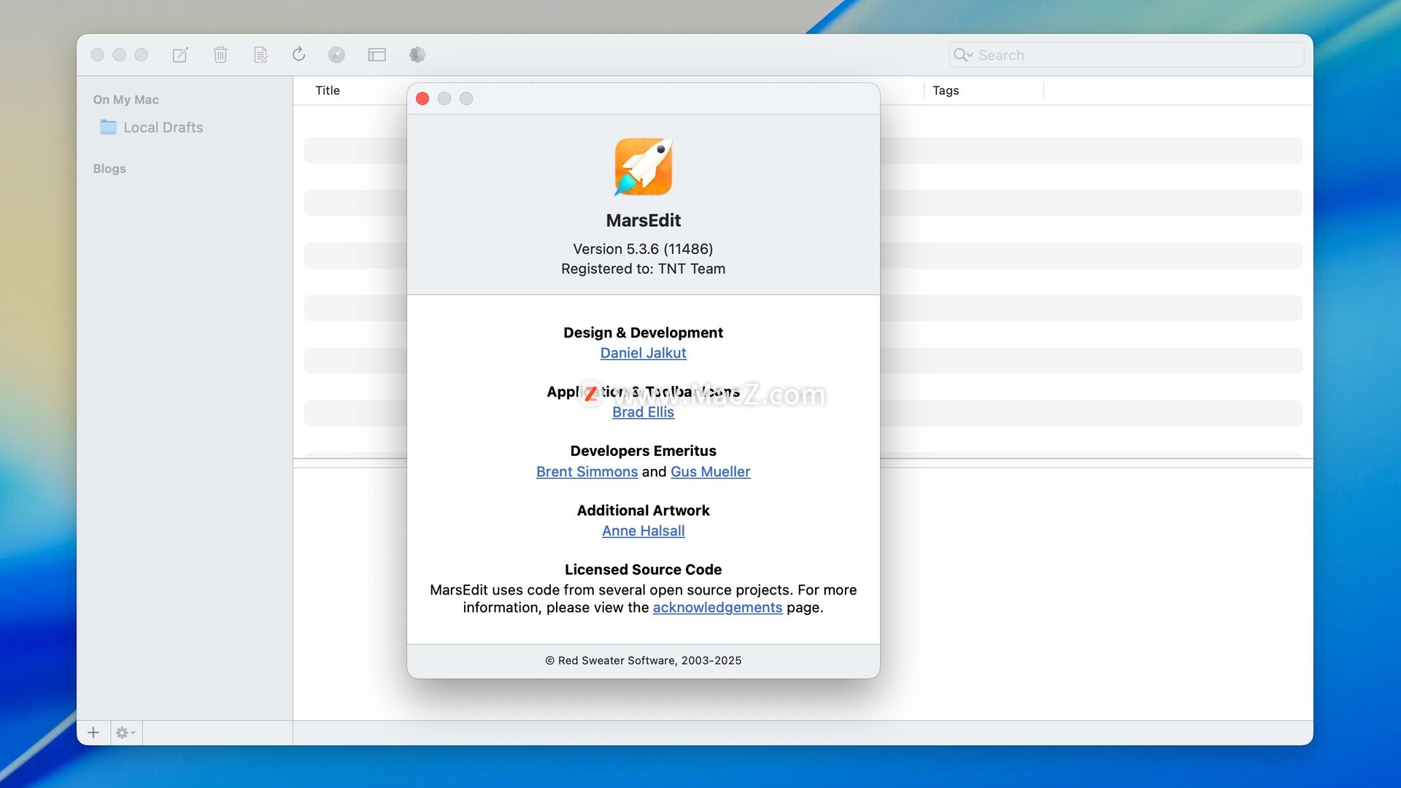Open the Brad Ellis link
Viewport: 1401px width, 788px height.
pyautogui.click(x=643, y=412)
